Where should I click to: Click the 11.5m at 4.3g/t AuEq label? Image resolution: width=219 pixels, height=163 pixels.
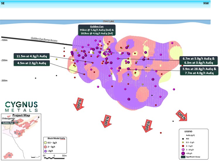click(32, 56)
